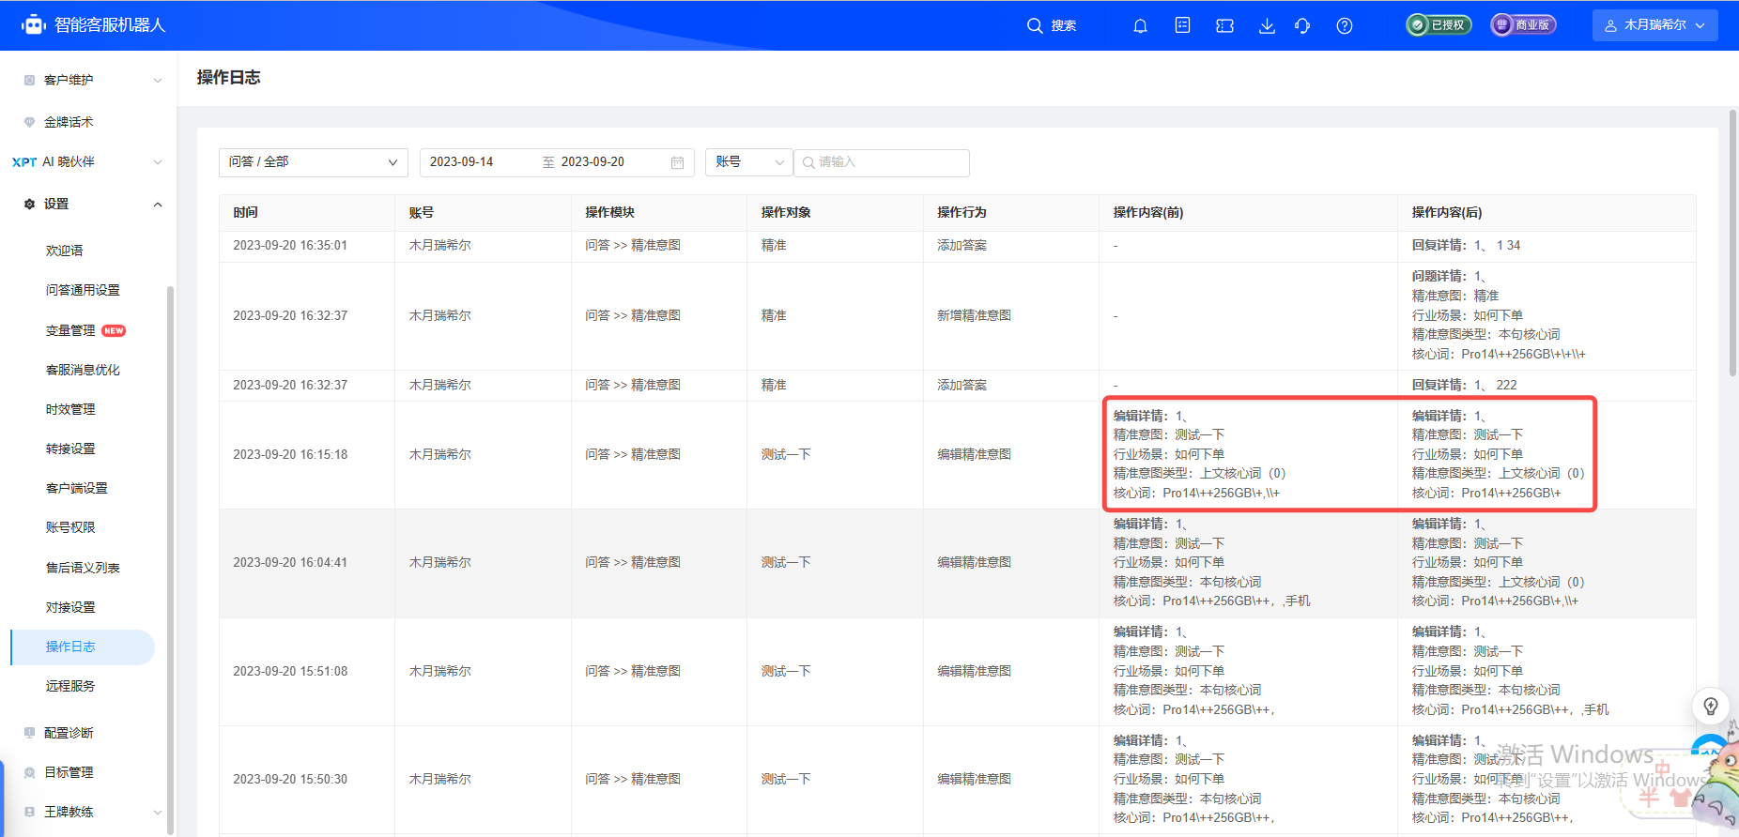1739x837 pixels.
Task: Click the calendar icon in date range
Action: click(677, 162)
